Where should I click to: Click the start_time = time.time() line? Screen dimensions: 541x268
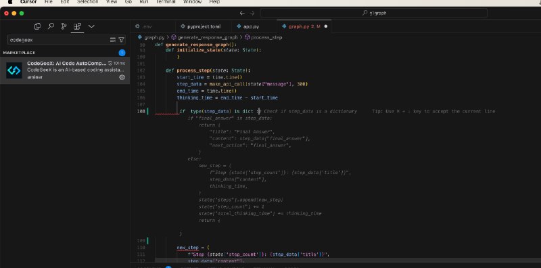[210, 77]
